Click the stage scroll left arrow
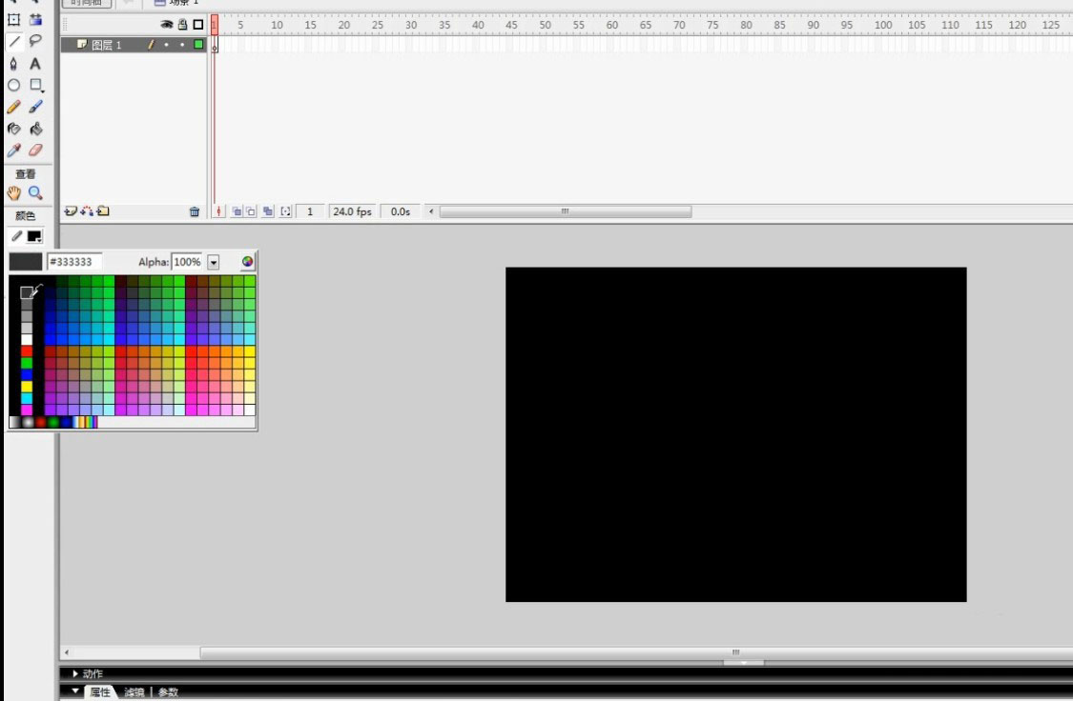The height and width of the screenshot is (701, 1073). (67, 652)
